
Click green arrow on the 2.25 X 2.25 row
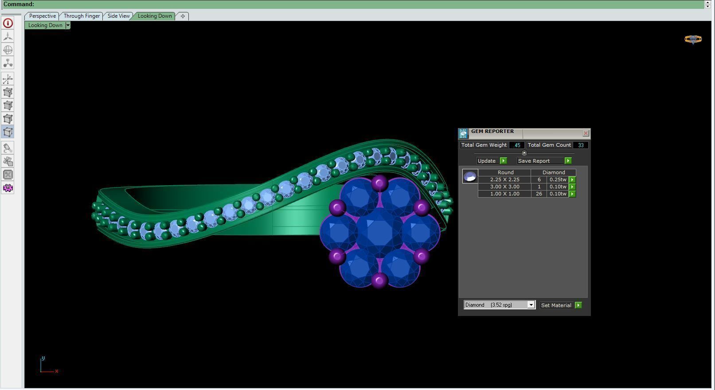point(572,180)
